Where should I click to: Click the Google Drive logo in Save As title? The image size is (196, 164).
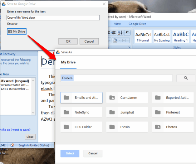[58, 52]
